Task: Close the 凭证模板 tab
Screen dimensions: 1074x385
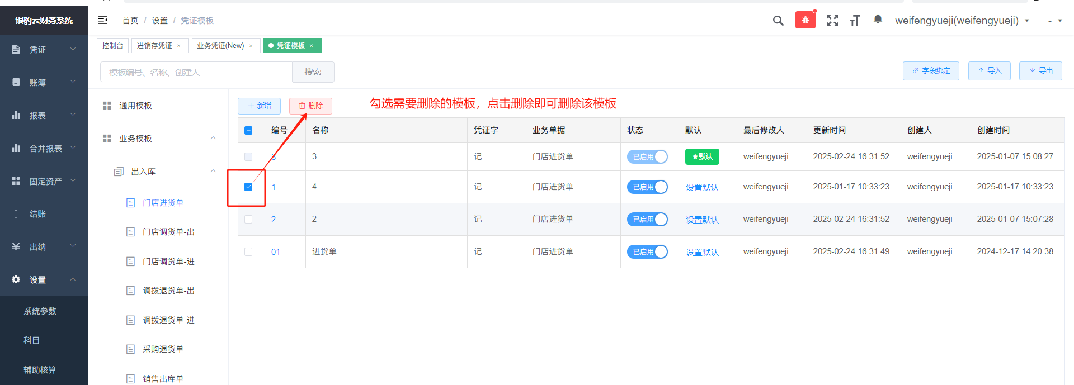Action: click(312, 46)
